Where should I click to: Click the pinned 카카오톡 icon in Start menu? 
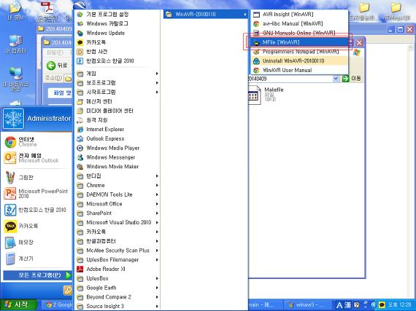point(10,226)
